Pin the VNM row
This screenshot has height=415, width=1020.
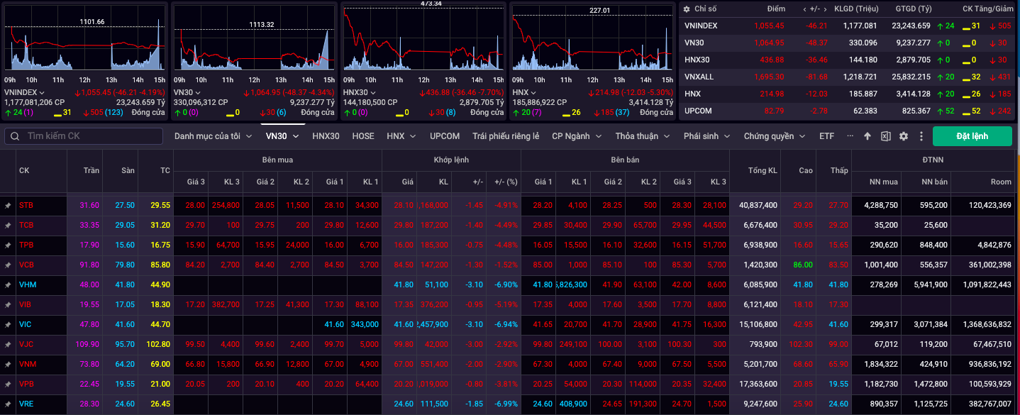coord(8,364)
